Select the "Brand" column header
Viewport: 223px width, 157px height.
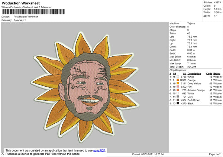coord(217,74)
